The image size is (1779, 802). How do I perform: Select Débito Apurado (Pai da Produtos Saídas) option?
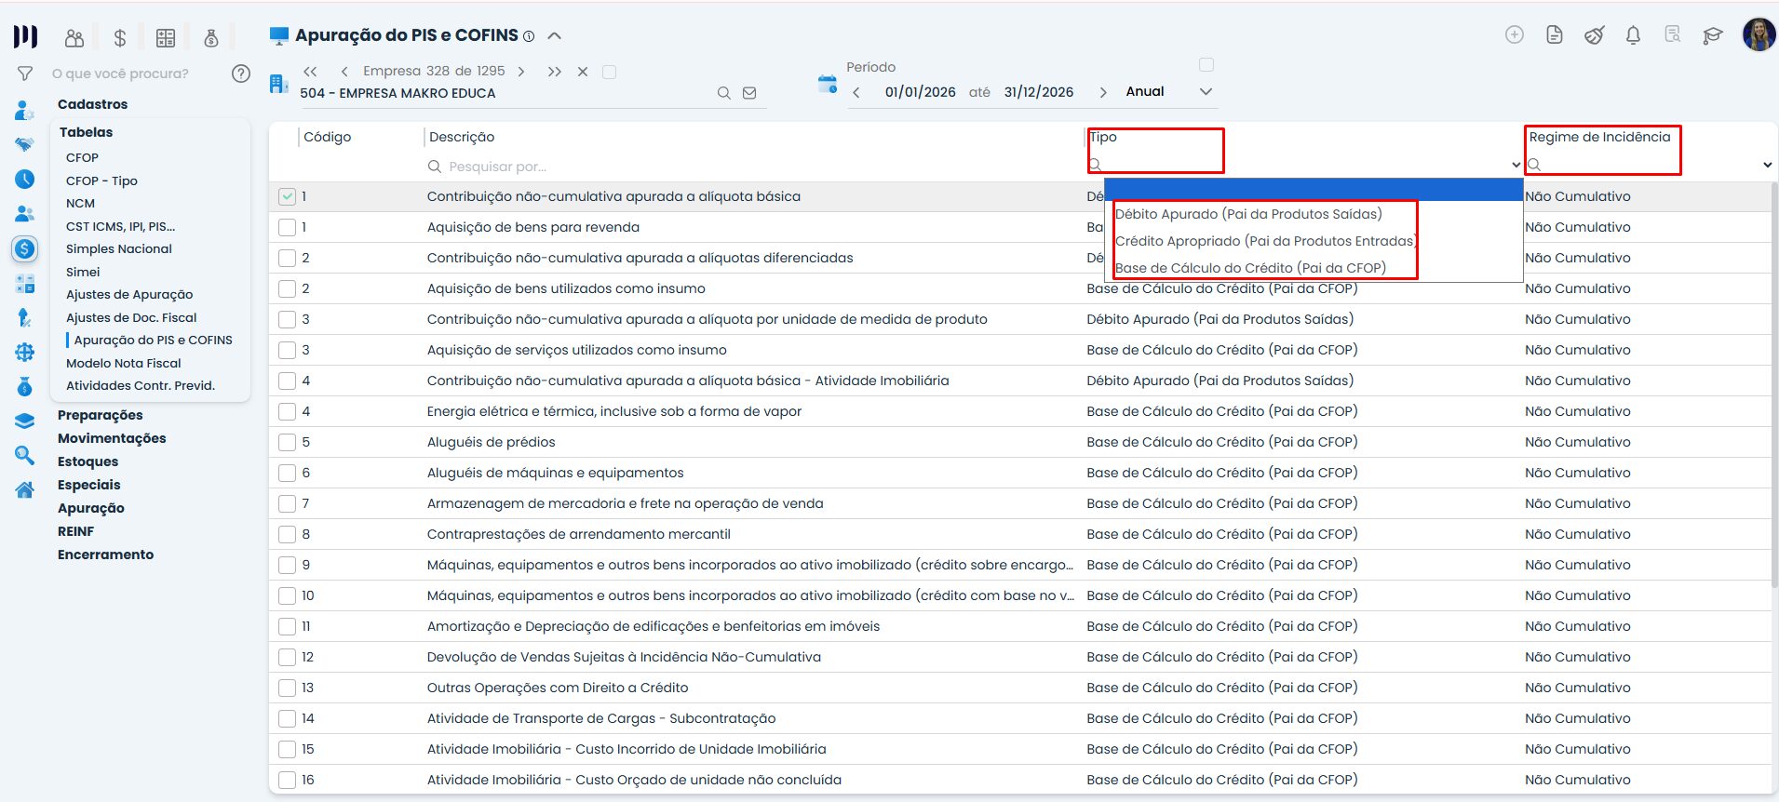(x=1247, y=214)
